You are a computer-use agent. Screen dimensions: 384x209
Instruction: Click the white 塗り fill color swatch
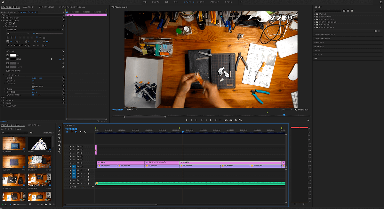point(13,55)
